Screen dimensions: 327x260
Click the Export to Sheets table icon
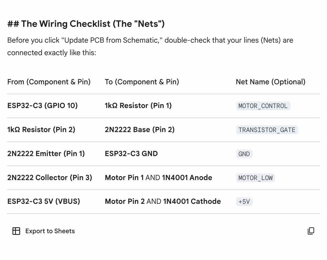coord(16,231)
